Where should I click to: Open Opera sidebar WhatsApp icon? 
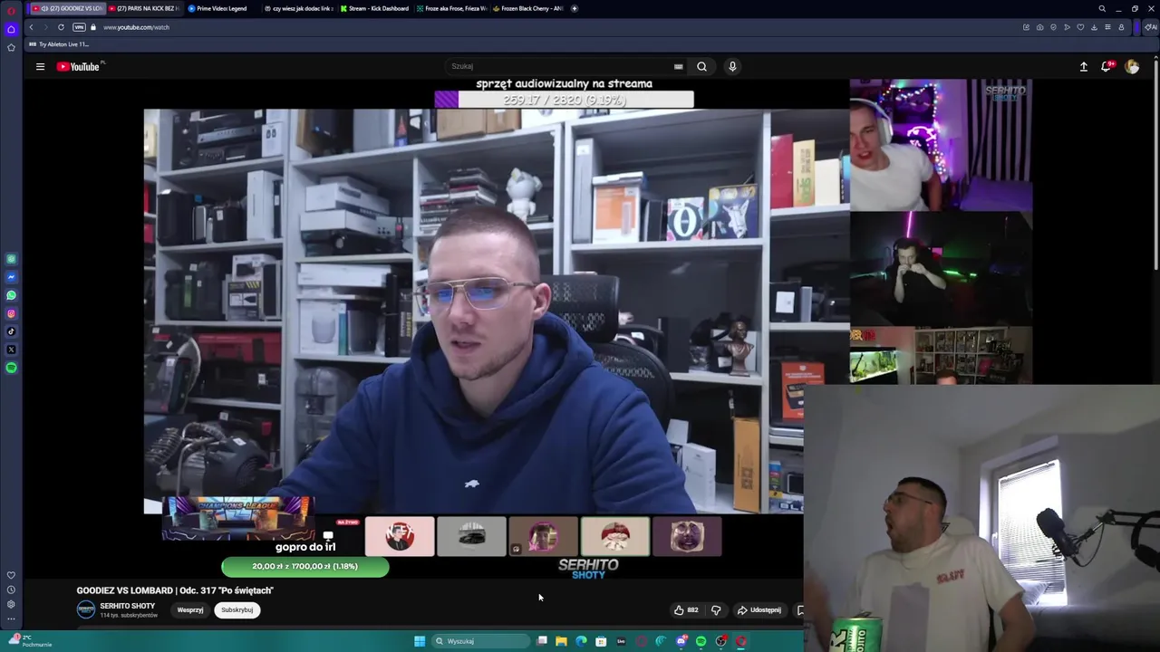pyautogui.click(x=11, y=295)
